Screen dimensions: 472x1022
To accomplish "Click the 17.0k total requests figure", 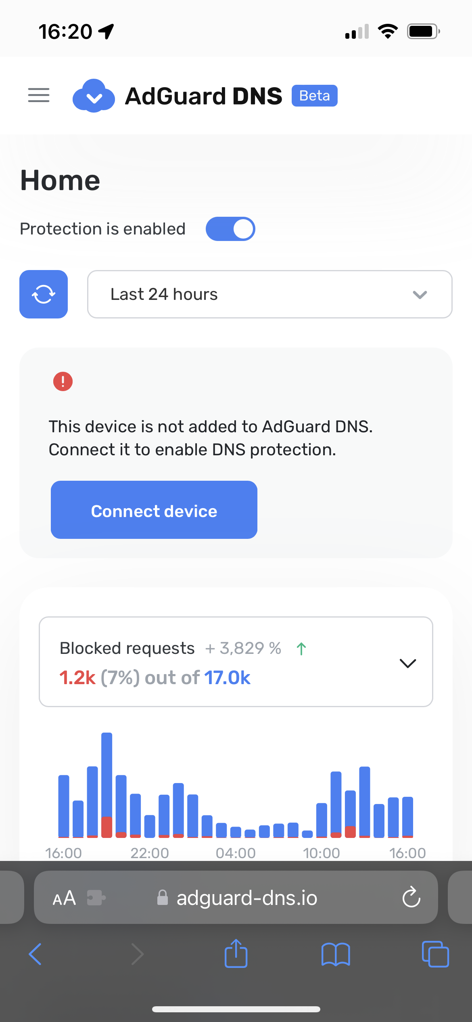I will tap(228, 678).
